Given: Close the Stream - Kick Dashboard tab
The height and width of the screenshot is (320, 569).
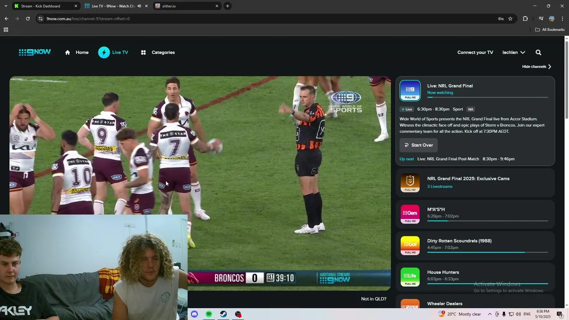Looking at the screenshot, I should (76, 6).
